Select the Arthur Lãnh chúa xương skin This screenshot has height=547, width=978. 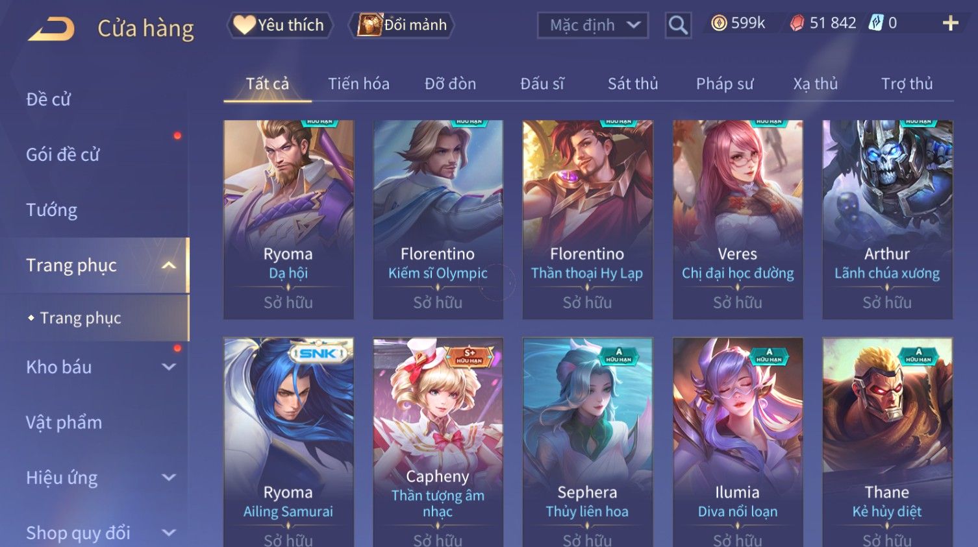[x=887, y=219]
